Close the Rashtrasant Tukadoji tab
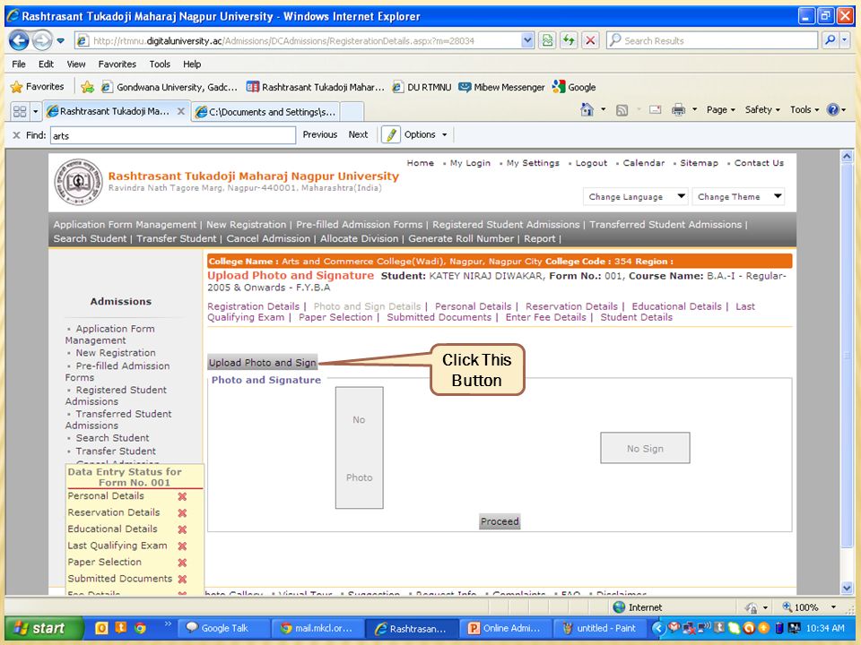Viewport: 861px width, 645px height. pos(180,111)
